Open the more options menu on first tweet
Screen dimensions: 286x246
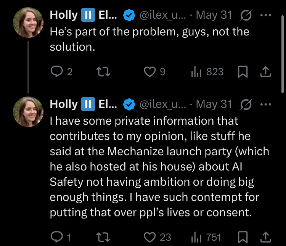[265, 15]
